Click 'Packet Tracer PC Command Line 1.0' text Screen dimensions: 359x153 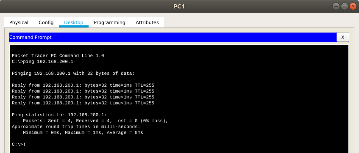pyautogui.click(x=58, y=56)
